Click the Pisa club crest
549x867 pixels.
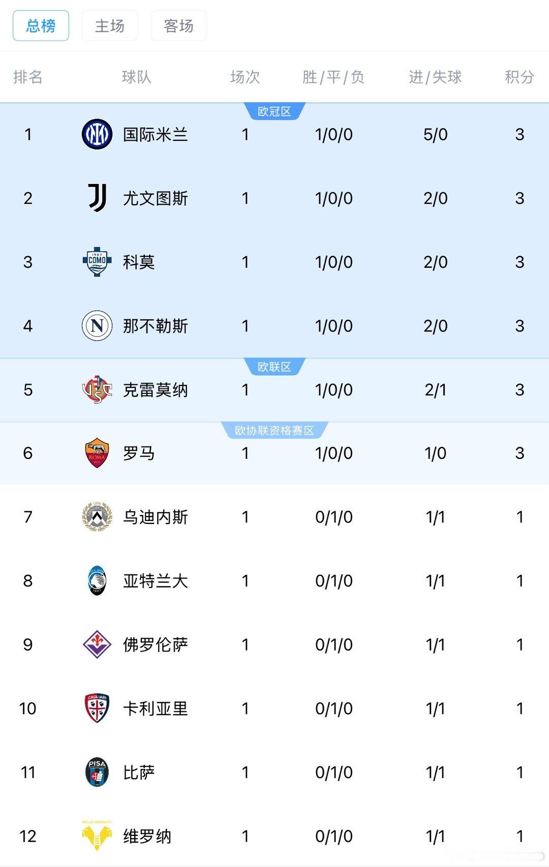(x=97, y=772)
